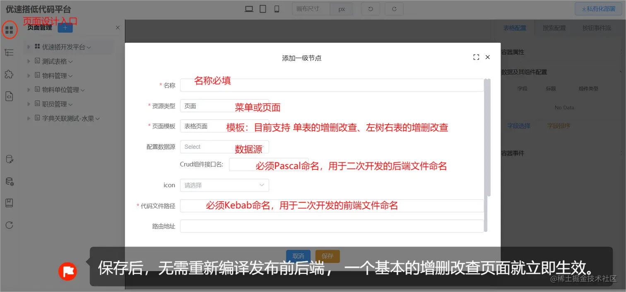Open the icon 请选择 dropdown
626x292 pixels.
(x=224, y=185)
